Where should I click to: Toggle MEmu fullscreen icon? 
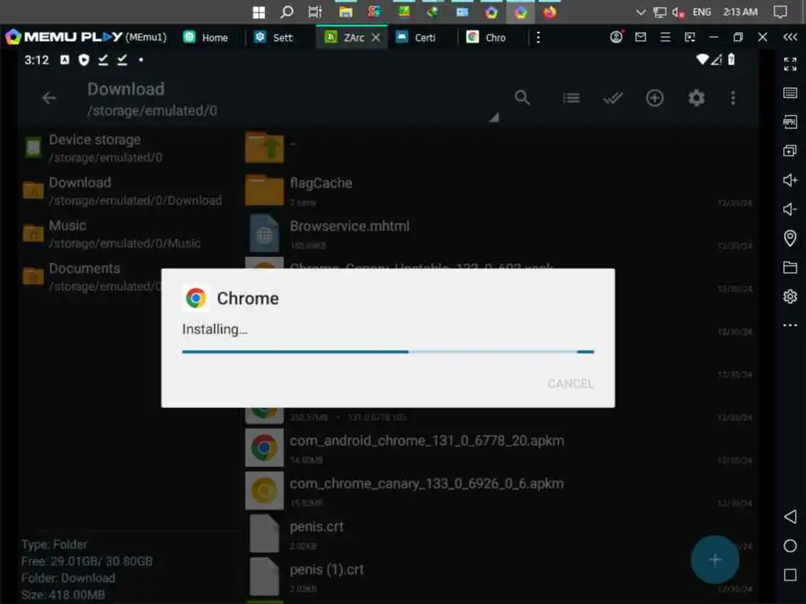(790, 64)
